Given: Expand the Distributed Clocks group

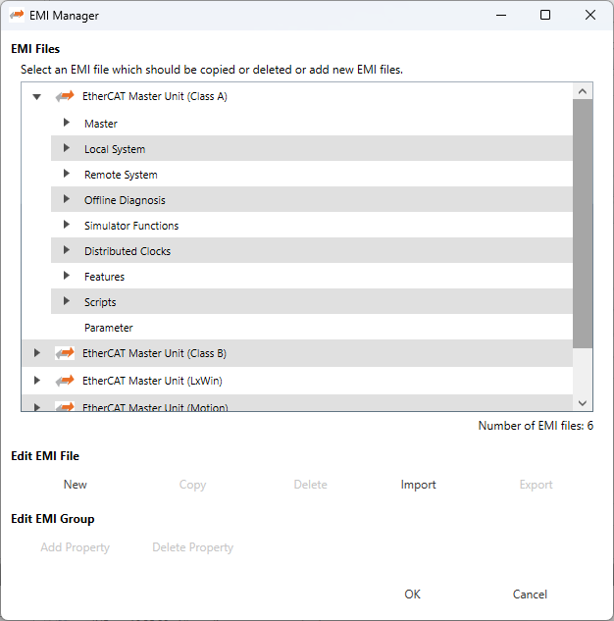Looking at the screenshot, I should click(x=67, y=251).
